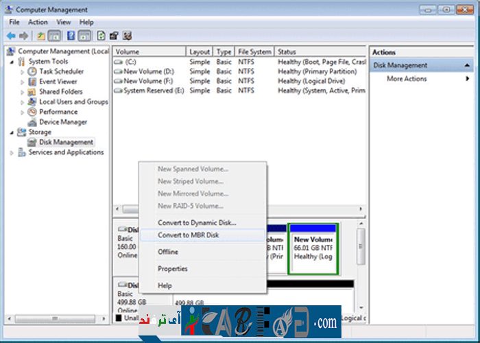
Task: Select Device Manager in the sidebar
Action: 62,122
